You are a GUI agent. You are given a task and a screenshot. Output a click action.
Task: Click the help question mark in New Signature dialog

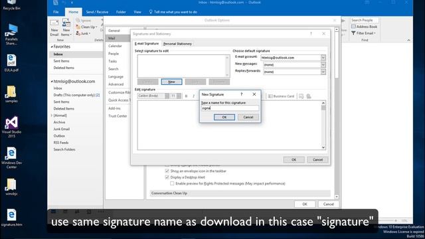coord(242,94)
